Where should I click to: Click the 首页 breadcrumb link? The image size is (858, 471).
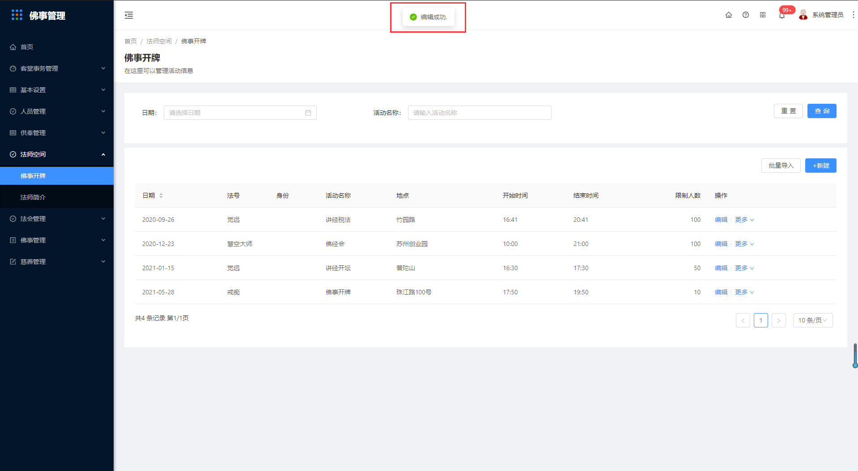pyautogui.click(x=131, y=41)
